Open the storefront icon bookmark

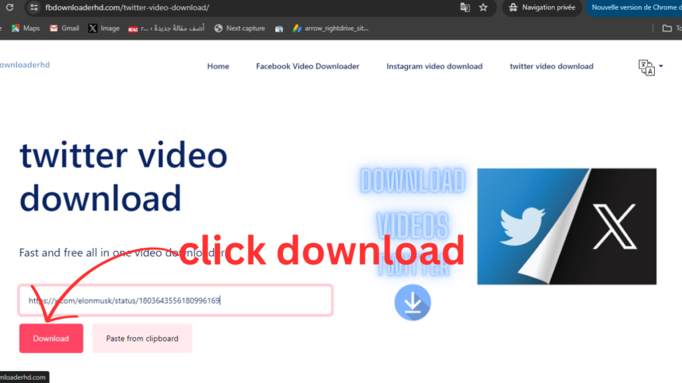click(x=279, y=29)
